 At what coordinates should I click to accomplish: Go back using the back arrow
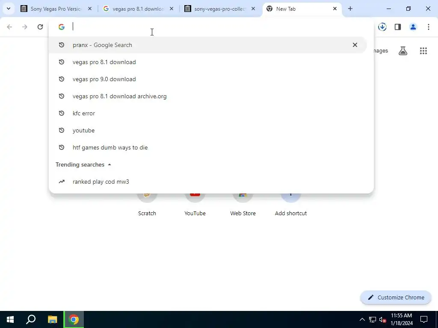tap(9, 27)
